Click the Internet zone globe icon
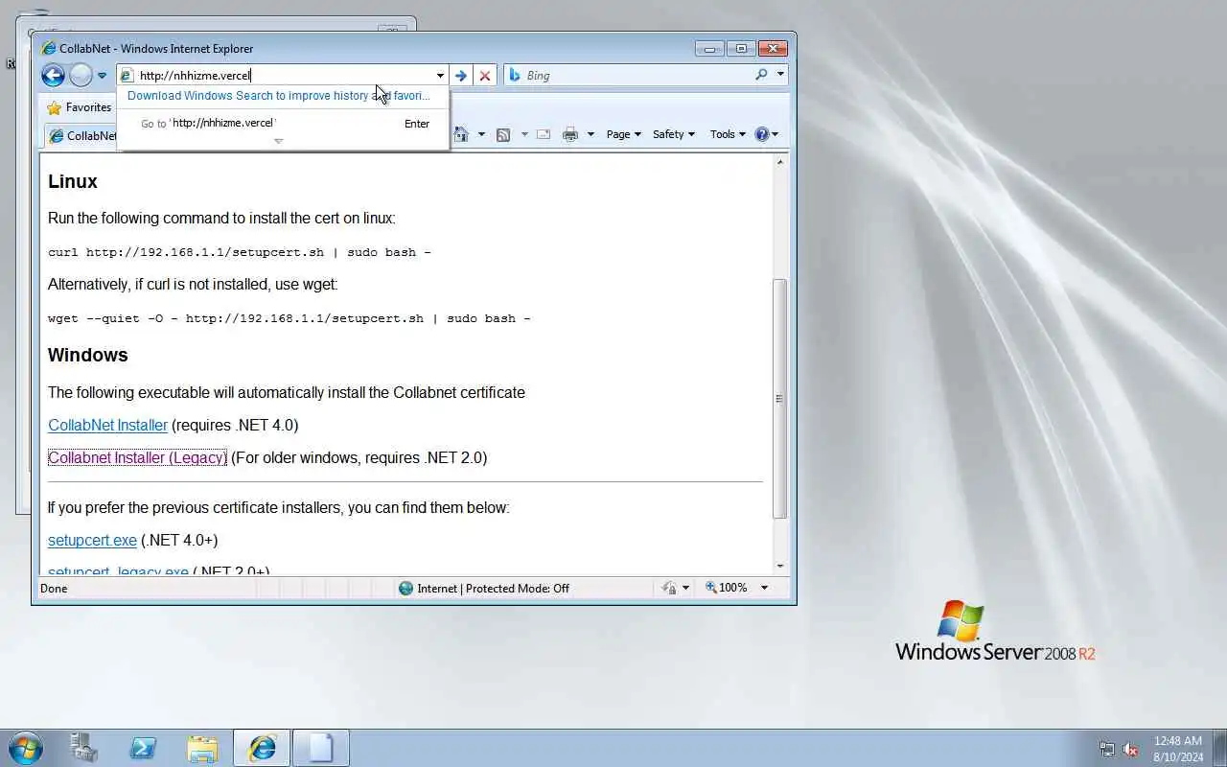1227x767 pixels. [x=405, y=588]
